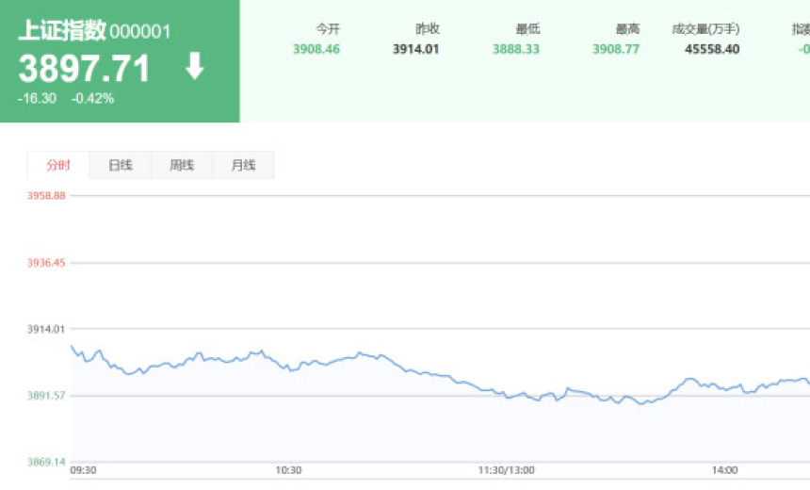
Task: Click the 09:30 time axis marker
Action: (84, 470)
